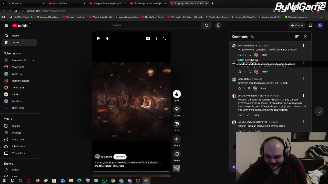This screenshot has width=328, height=184.
Task: Start voice search with the microphone icon
Action: (x=218, y=25)
